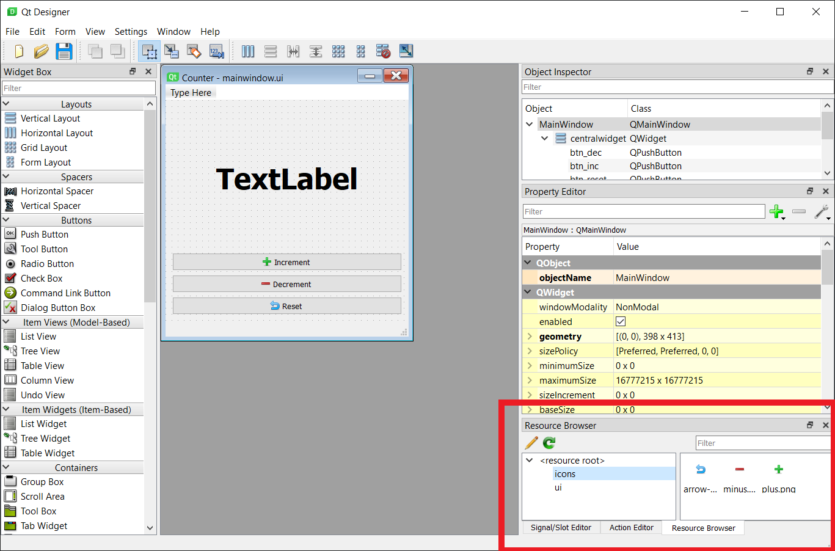Collapse MainWindow in Object Inspector

pyautogui.click(x=530, y=124)
